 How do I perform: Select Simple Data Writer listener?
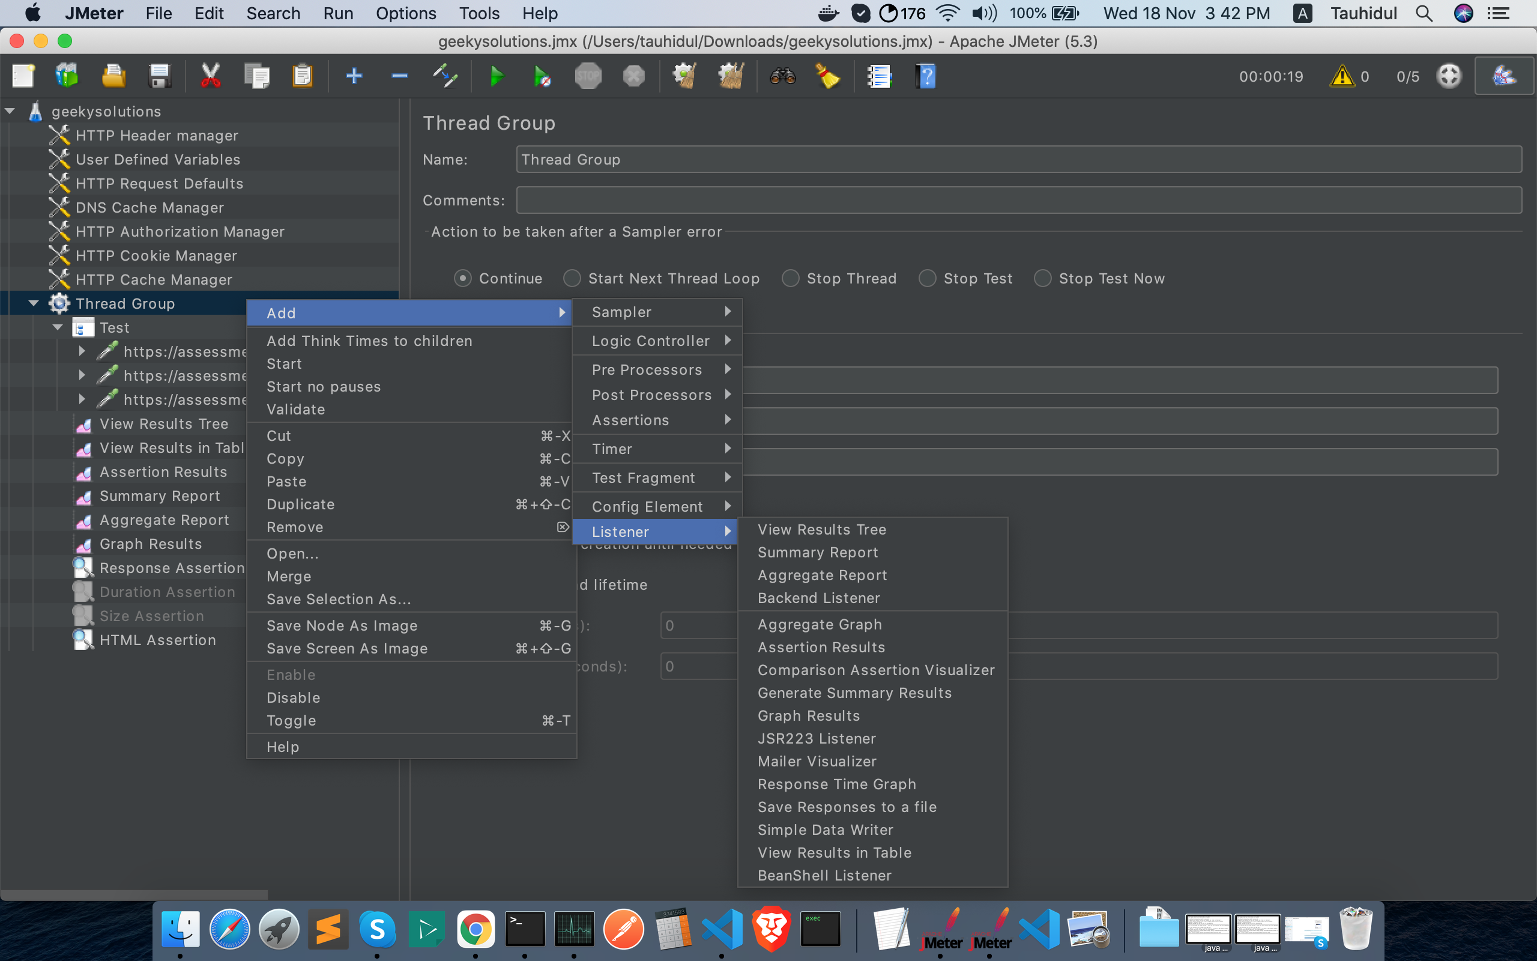pyautogui.click(x=872, y=830)
